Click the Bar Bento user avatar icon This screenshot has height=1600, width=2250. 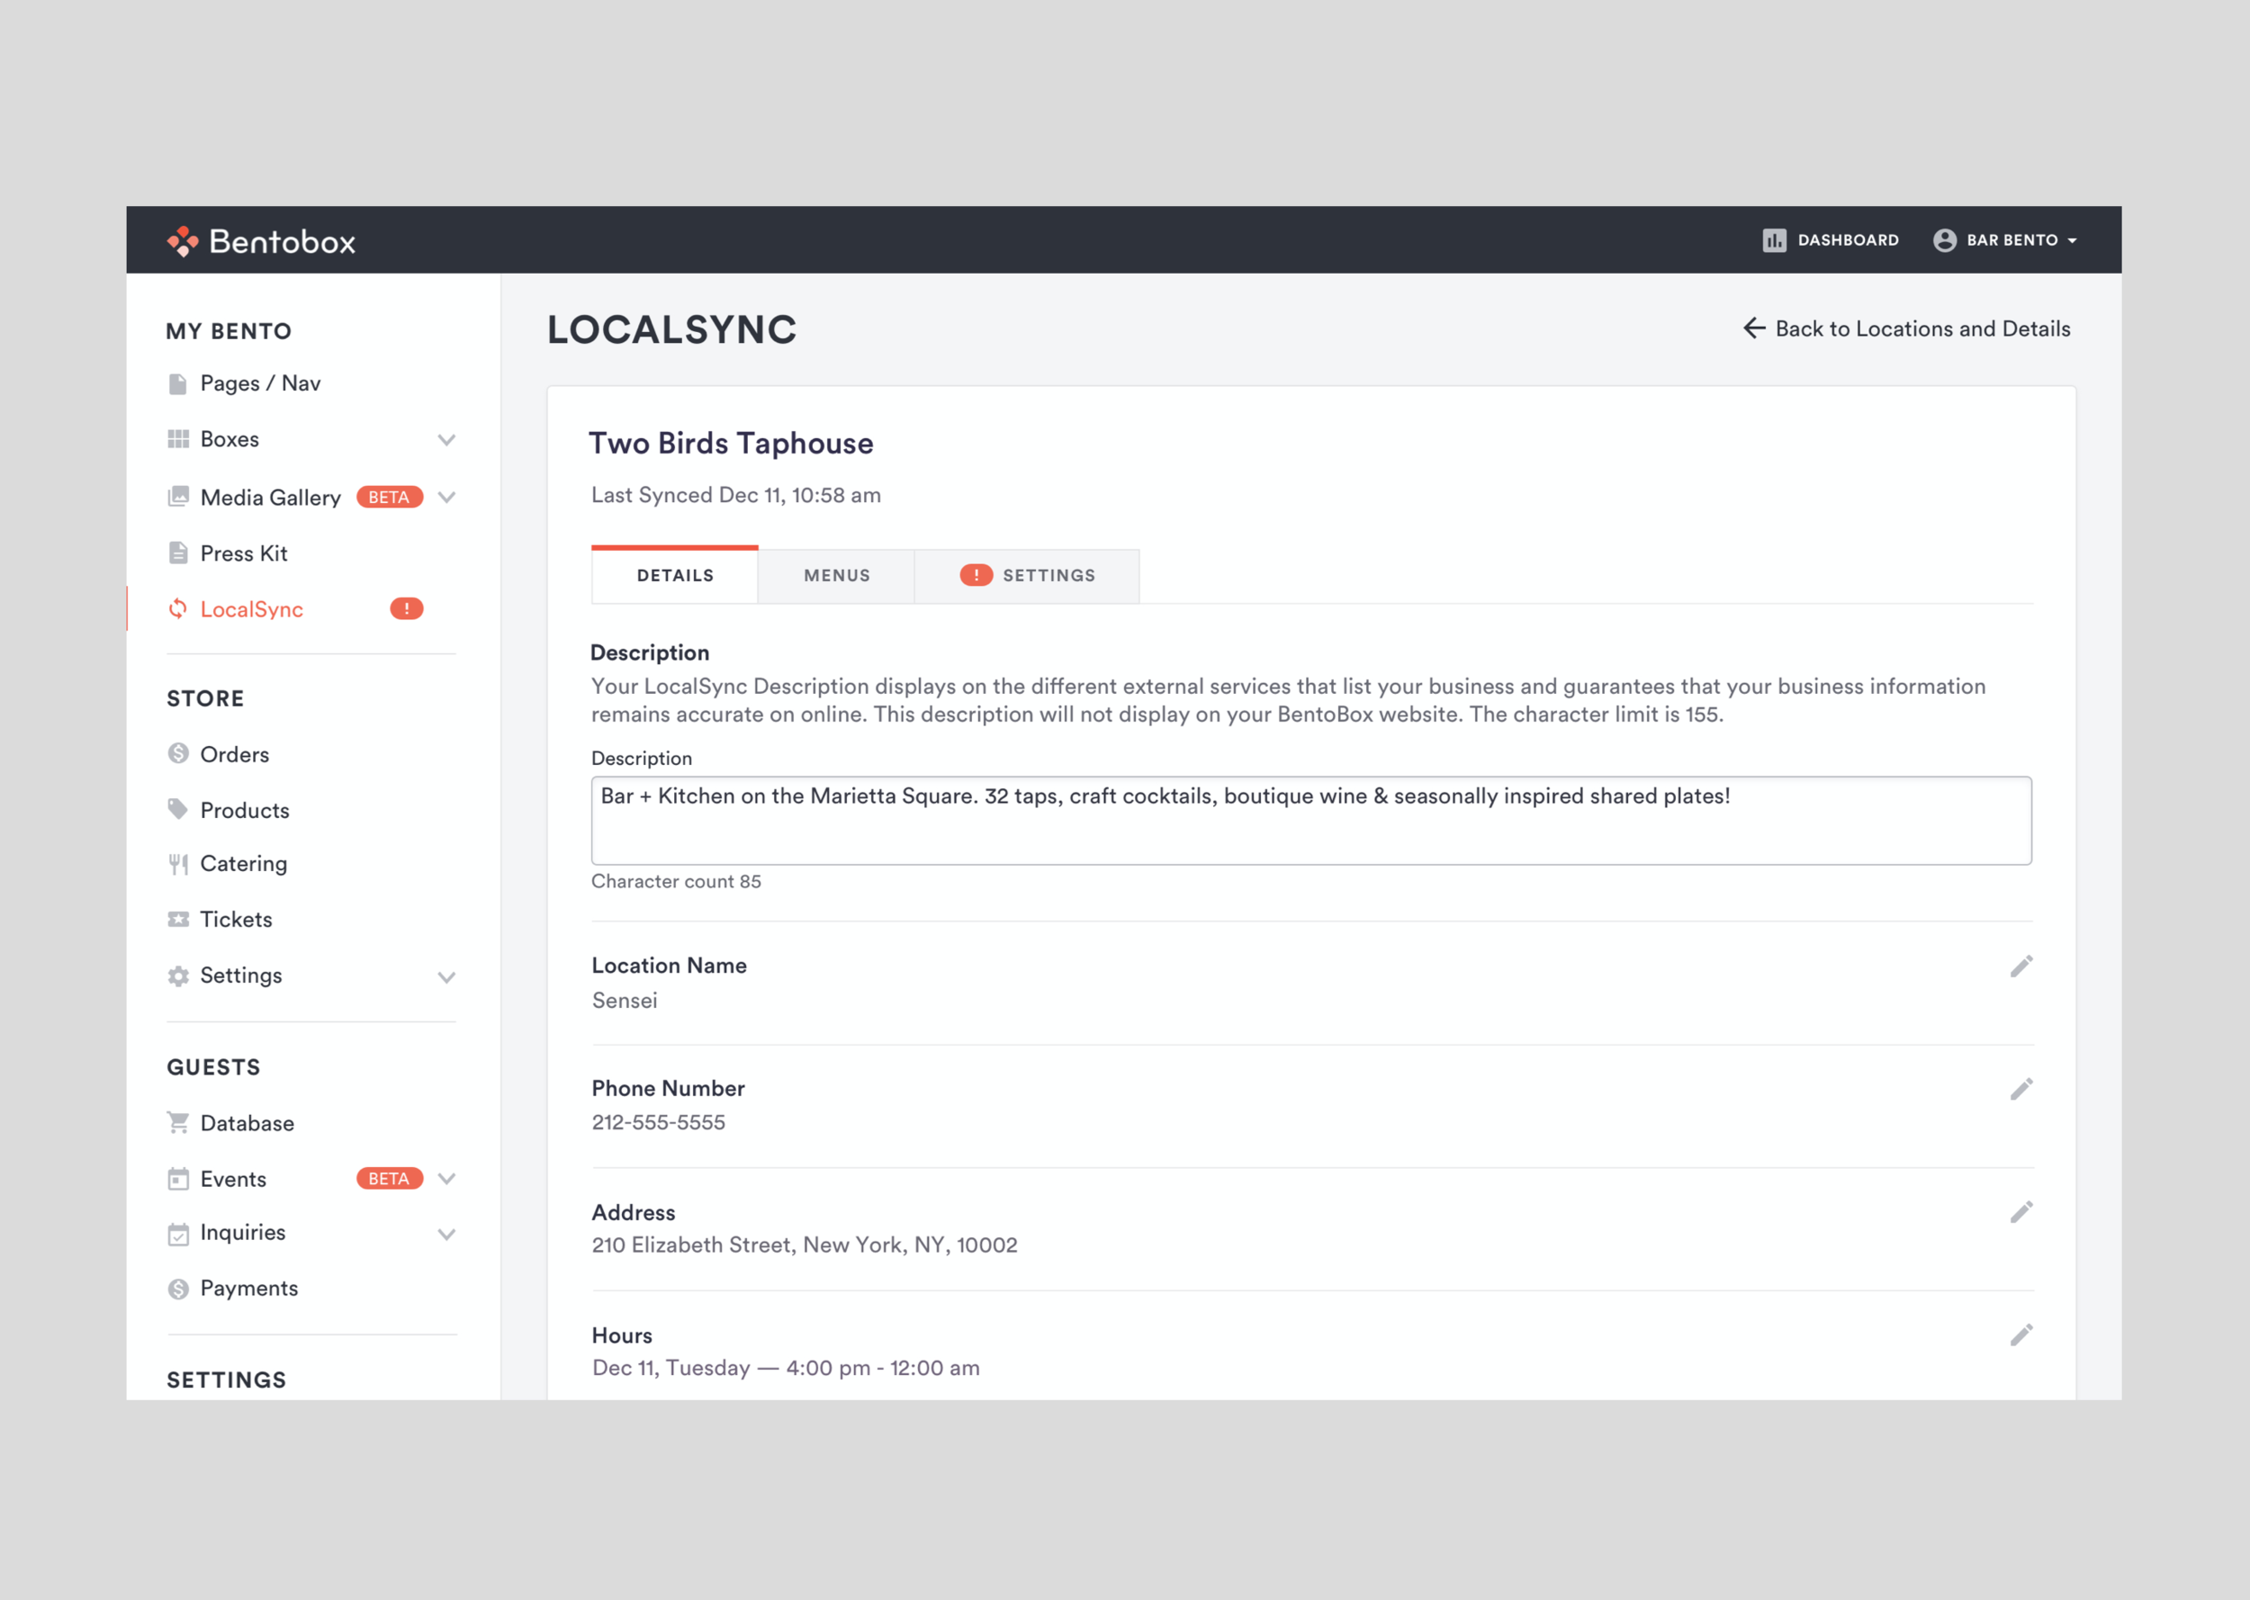point(1944,240)
